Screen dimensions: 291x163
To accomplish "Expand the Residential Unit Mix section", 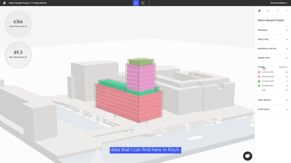I will [273, 48].
